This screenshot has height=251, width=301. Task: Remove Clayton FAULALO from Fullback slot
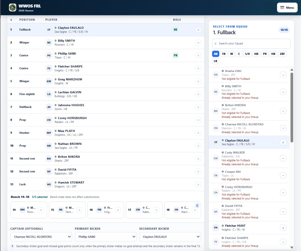coord(198,30)
